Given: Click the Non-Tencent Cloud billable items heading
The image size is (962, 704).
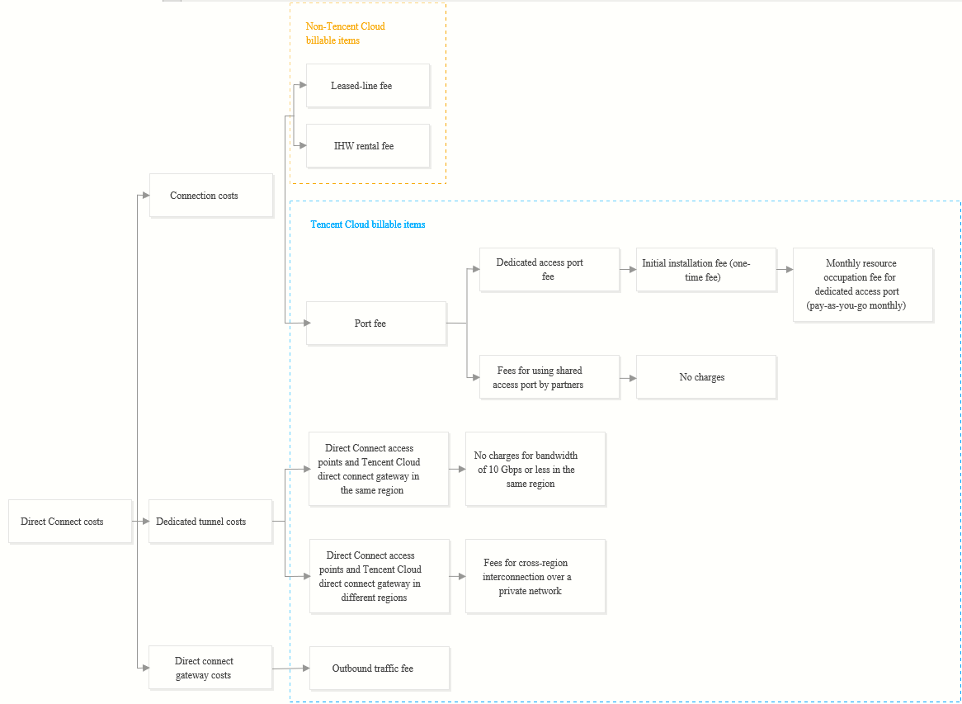Looking at the screenshot, I should click(x=345, y=33).
